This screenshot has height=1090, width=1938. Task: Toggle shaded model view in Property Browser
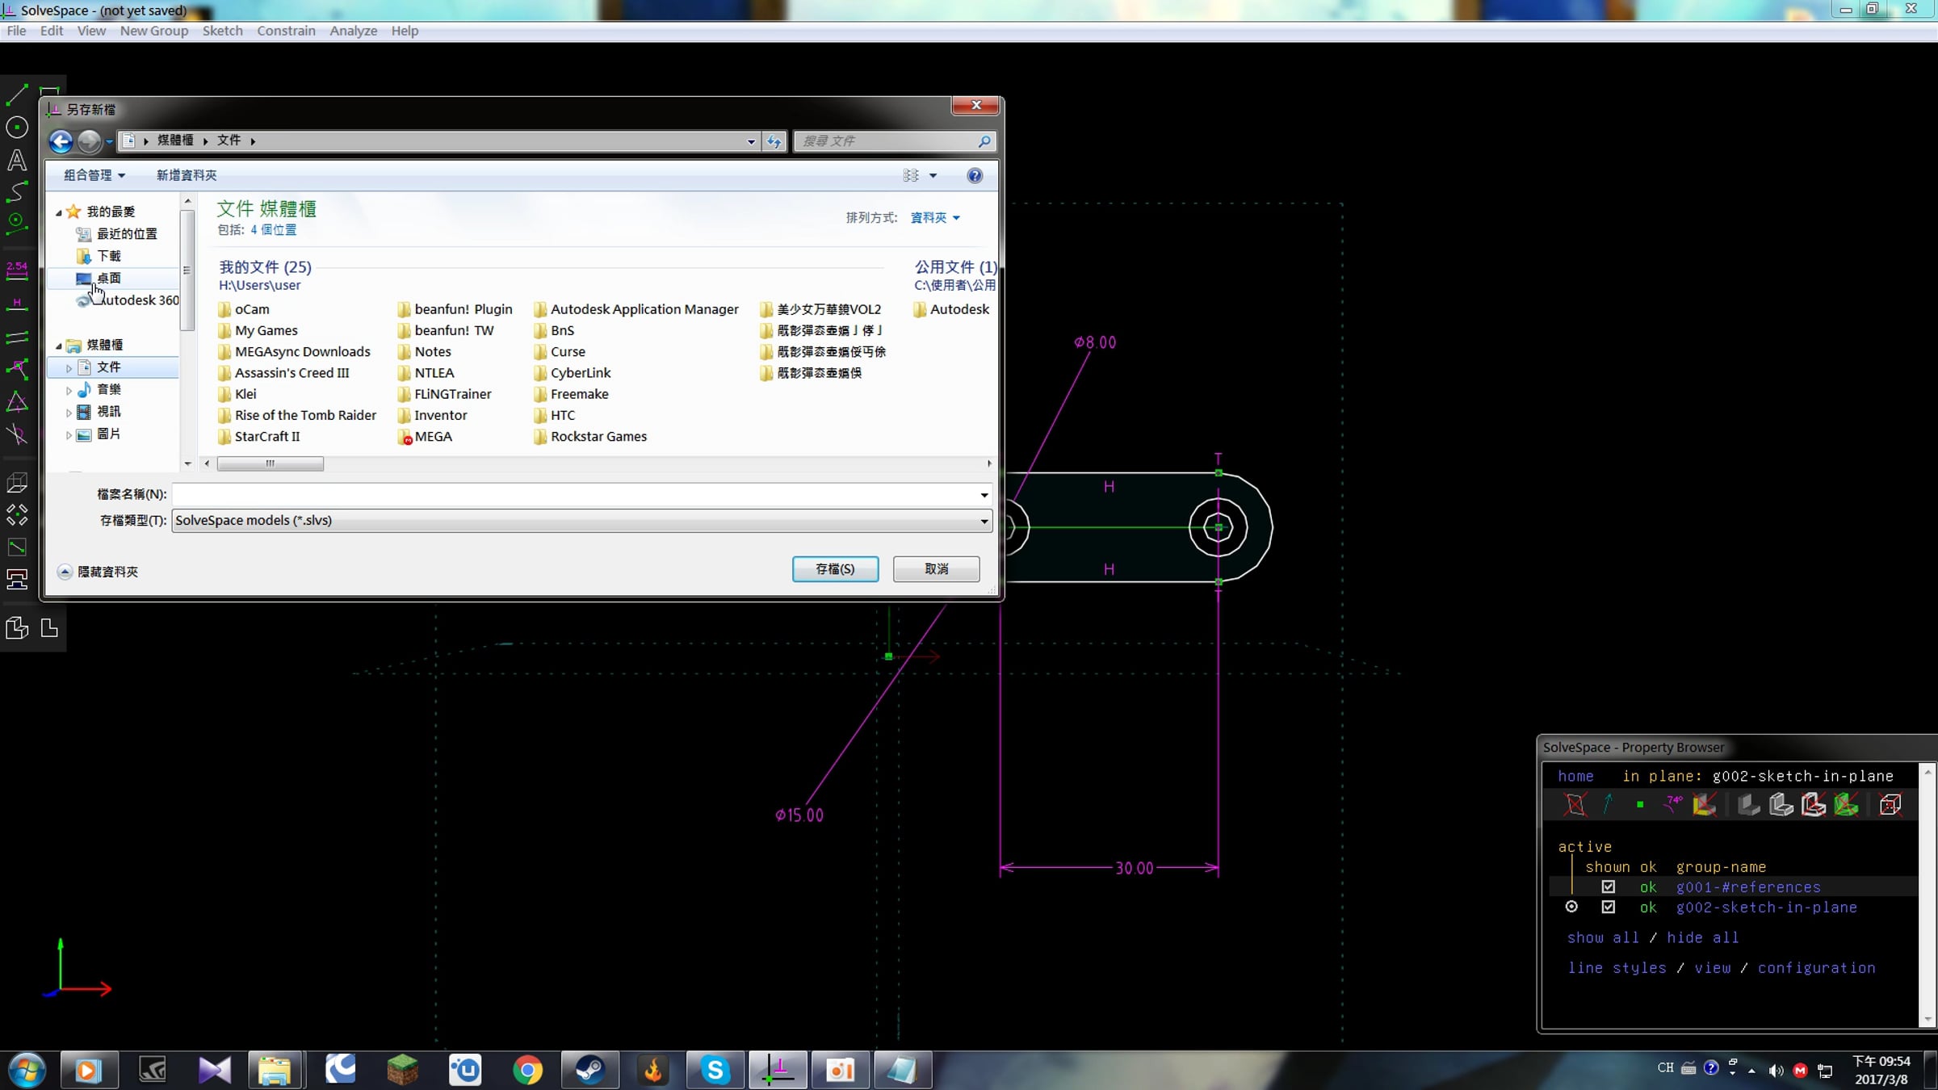click(1749, 804)
